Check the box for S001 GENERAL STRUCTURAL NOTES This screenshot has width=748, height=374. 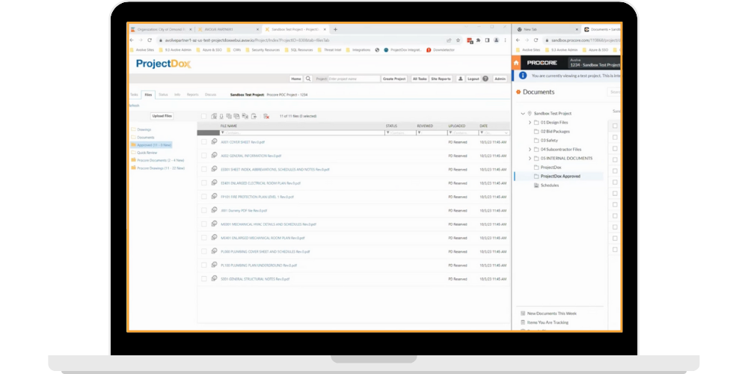pos(203,279)
